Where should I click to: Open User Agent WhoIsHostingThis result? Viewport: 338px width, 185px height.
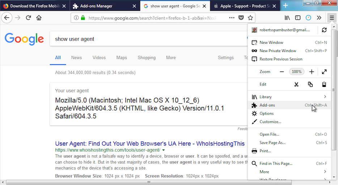[x=150, y=144]
